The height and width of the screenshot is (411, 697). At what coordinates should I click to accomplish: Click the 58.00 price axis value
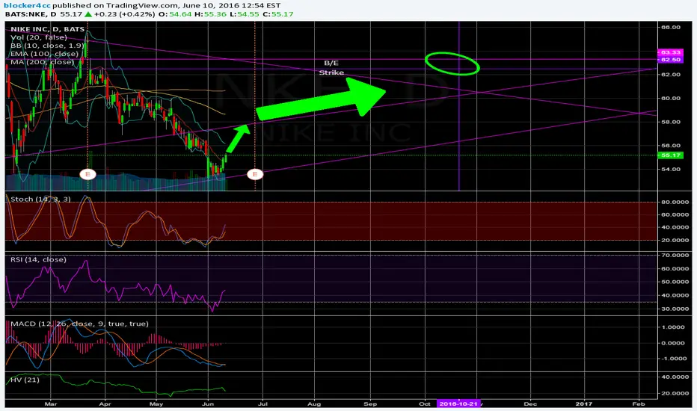[x=671, y=122]
